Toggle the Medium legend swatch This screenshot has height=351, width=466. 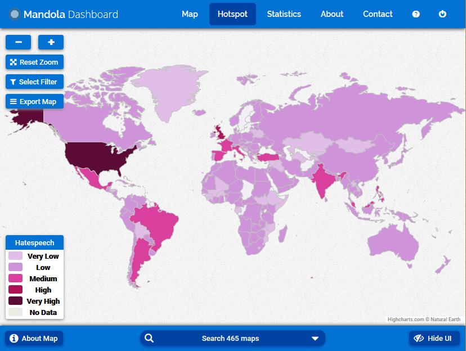click(x=15, y=278)
